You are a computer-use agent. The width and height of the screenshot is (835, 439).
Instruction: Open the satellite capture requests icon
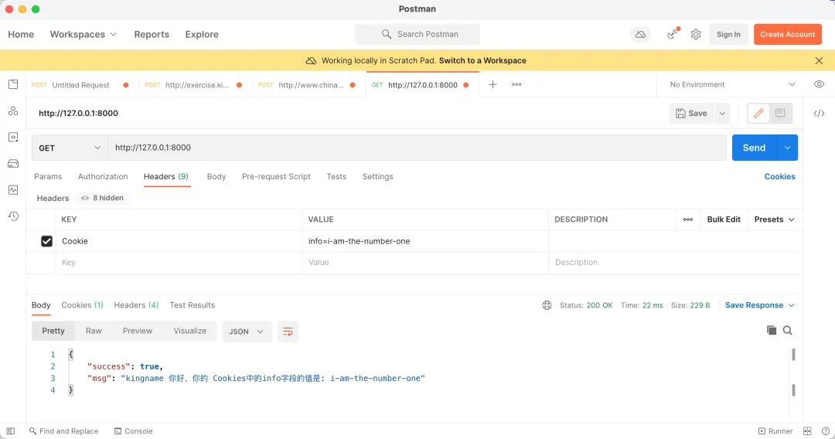tap(673, 34)
